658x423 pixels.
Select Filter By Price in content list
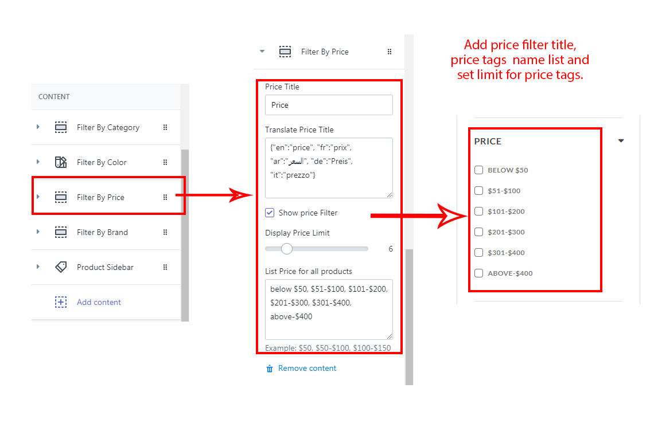(x=100, y=197)
